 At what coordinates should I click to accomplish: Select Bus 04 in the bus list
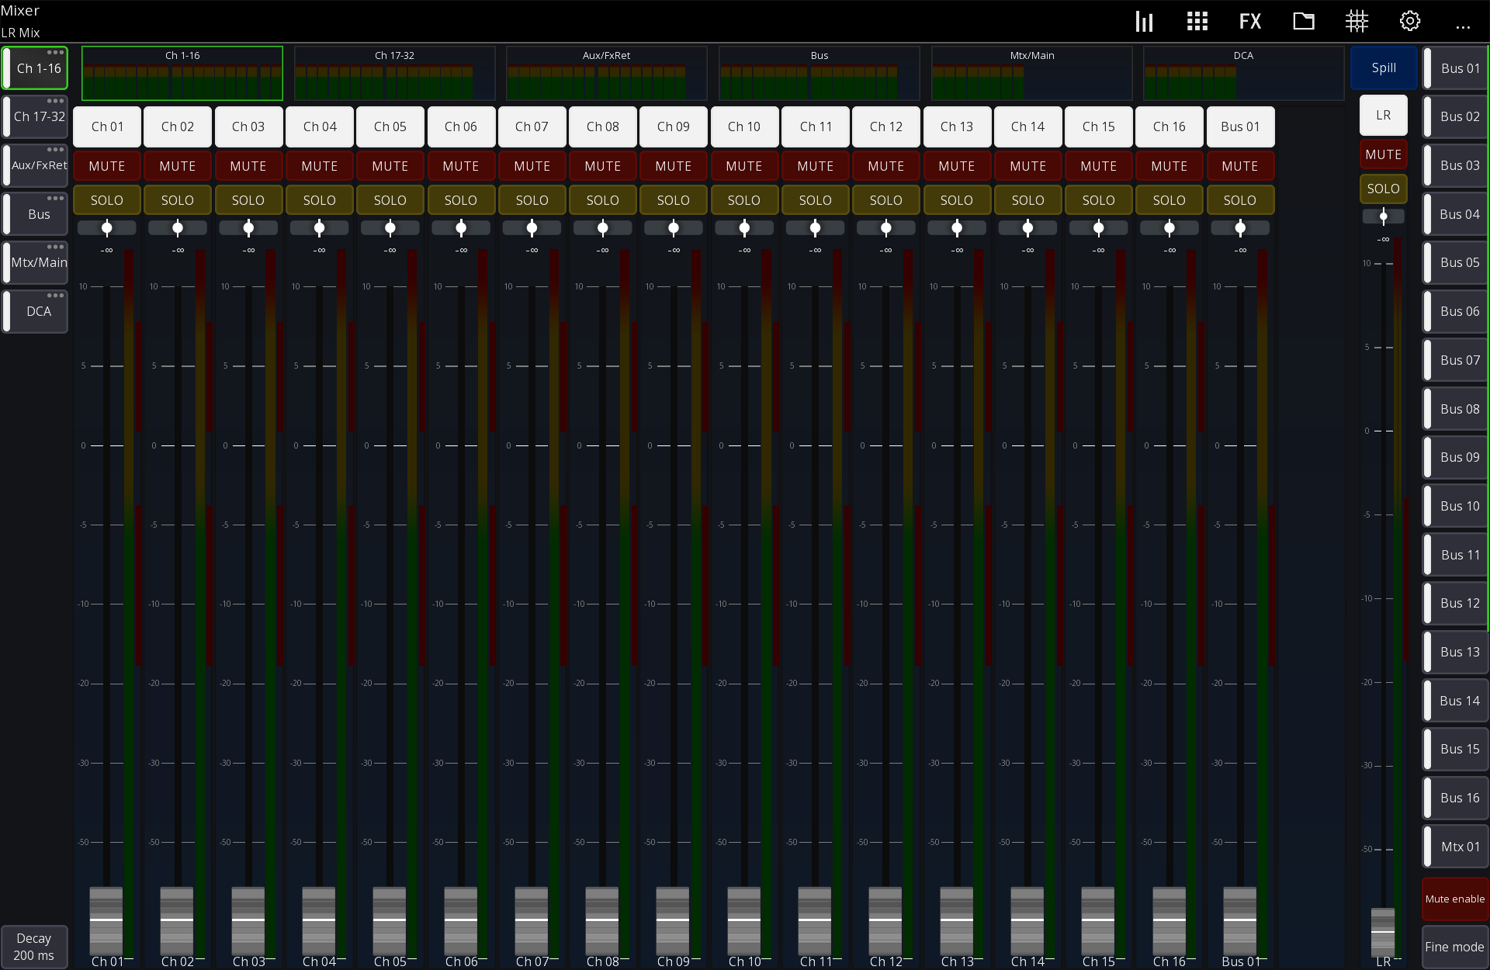[x=1456, y=214]
